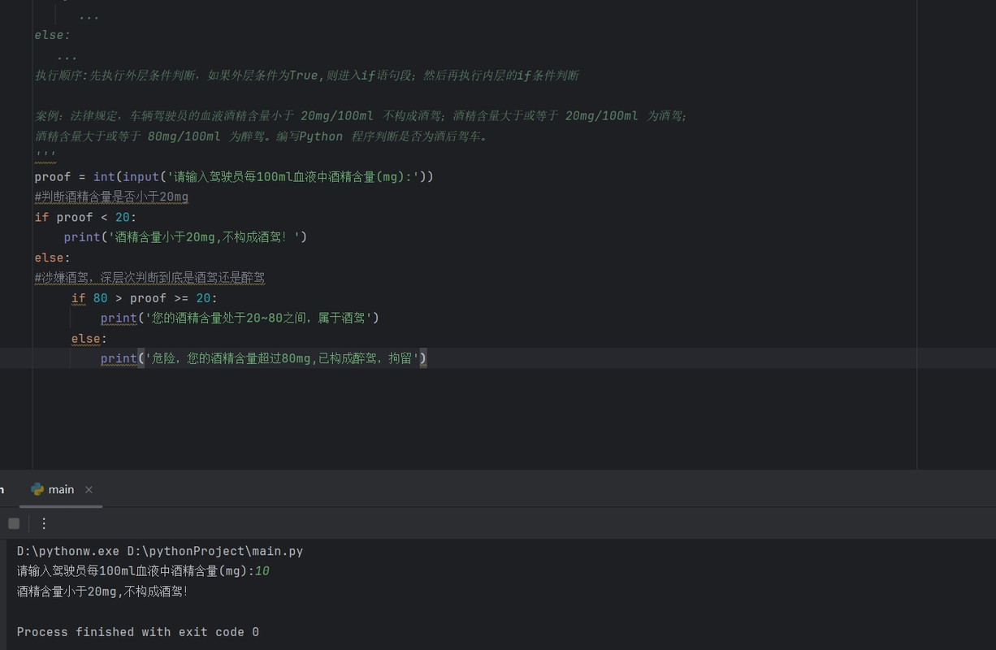Click the comment '#涉嫌酒驾, 深层次判断到底是酒驾还是醉驾'
The width and height of the screenshot is (996, 650).
tap(149, 278)
